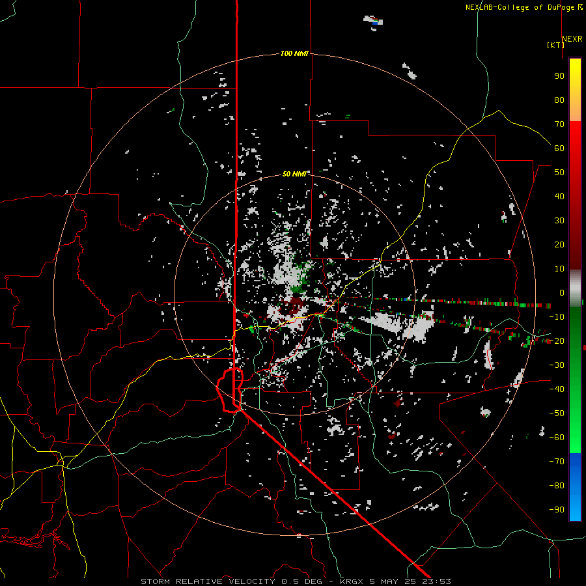This screenshot has height=586, width=586.
Task: Click the [KT] units label
Action: 555,45
